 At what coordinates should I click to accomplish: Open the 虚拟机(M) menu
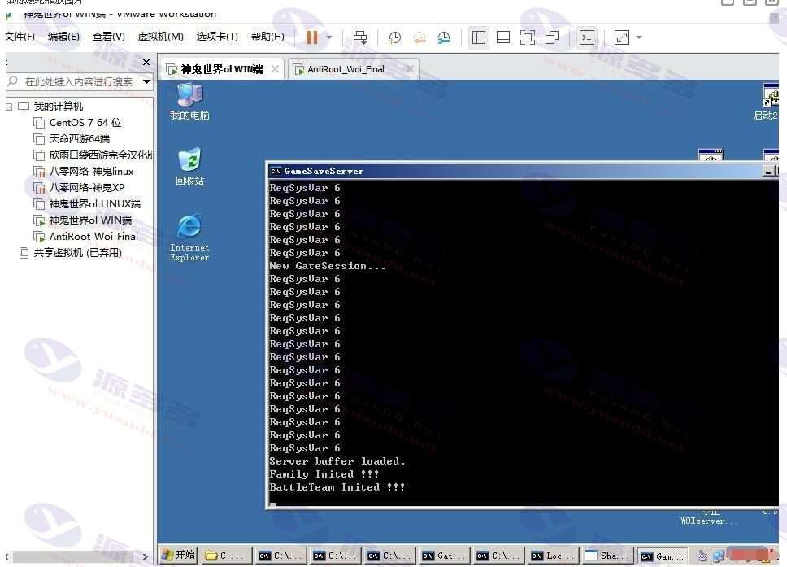[x=161, y=37]
